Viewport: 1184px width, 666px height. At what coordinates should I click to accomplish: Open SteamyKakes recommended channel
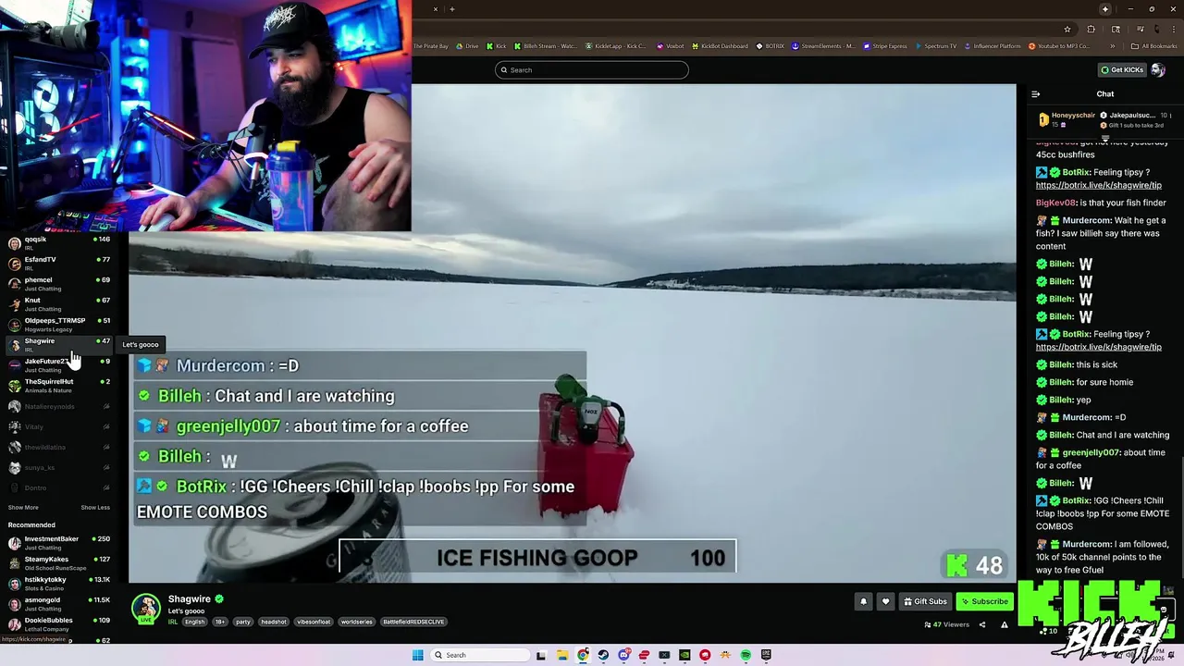click(x=59, y=563)
